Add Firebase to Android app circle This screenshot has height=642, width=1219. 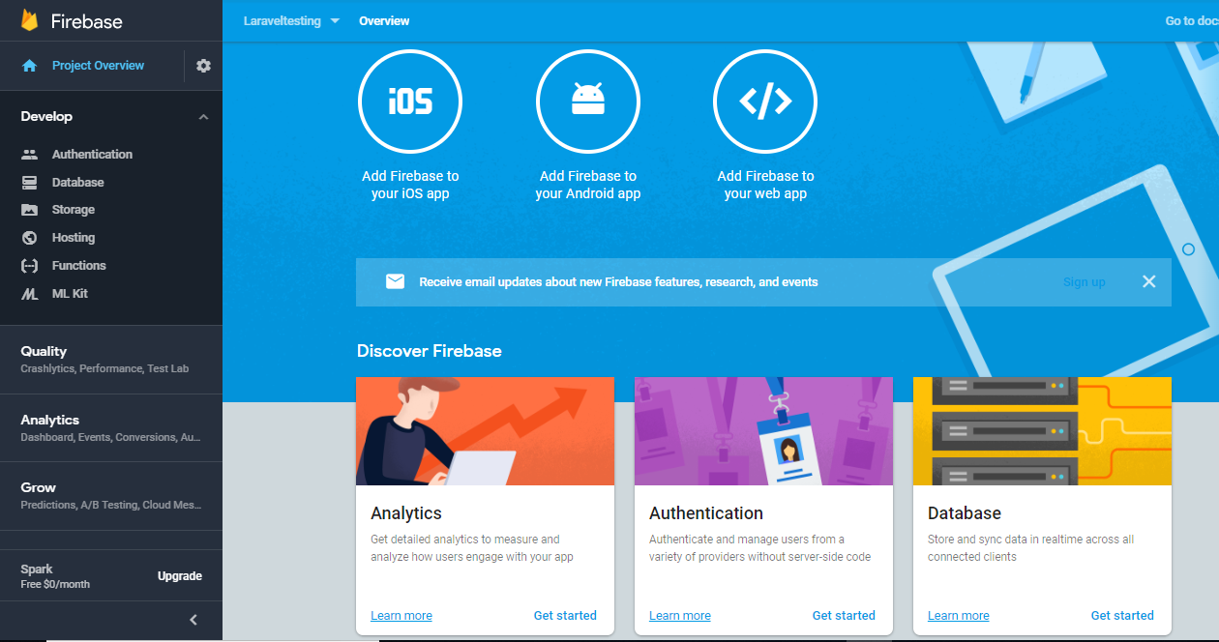588,102
